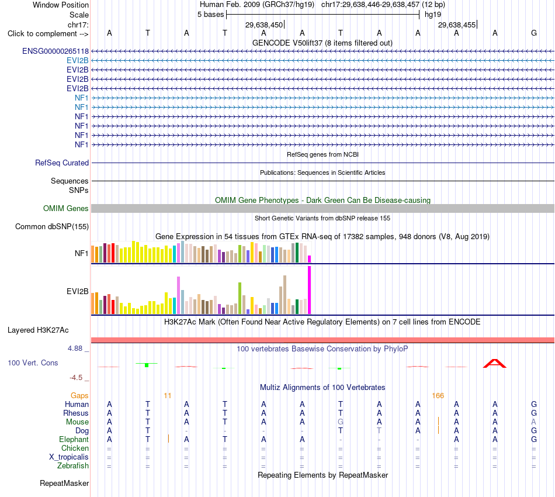The image size is (555, 497).
Task: Select the X_tropicalis alignment row label
Action: click(x=69, y=457)
